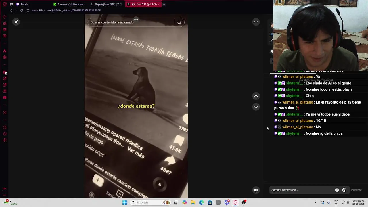Open OBS Studio from the taskbar
This screenshot has height=207, width=368.
click(244, 202)
